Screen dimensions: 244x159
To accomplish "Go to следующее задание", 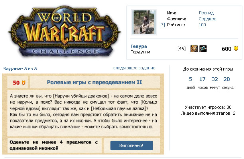I will [134, 68].
